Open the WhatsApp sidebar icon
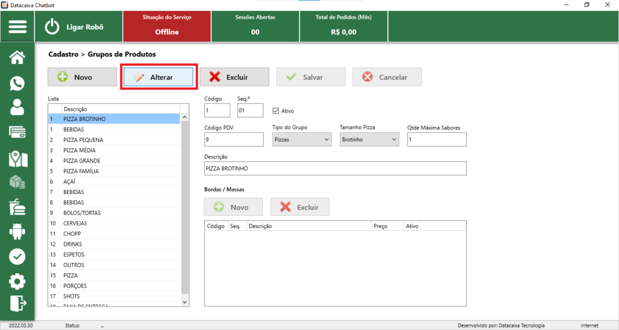Screen dimensions: 619x330 click(18, 83)
